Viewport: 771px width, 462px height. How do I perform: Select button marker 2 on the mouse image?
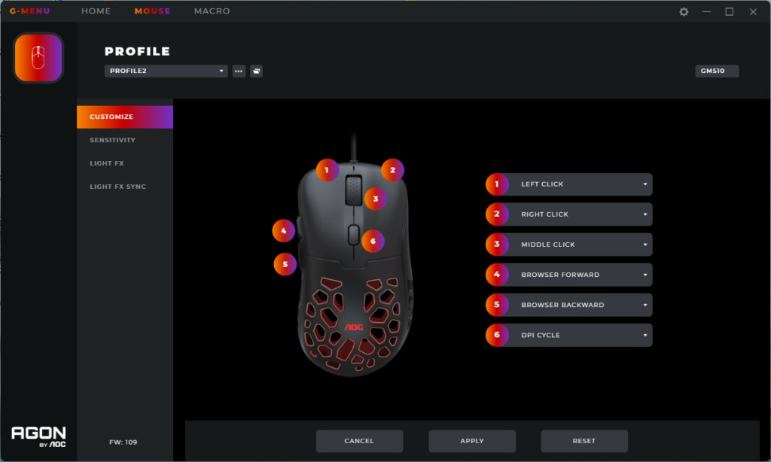pyautogui.click(x=392, y=170)
